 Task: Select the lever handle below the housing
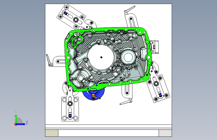(126, 102)
